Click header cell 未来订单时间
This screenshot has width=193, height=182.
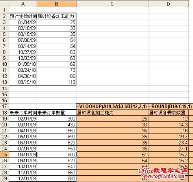point(23,113)
